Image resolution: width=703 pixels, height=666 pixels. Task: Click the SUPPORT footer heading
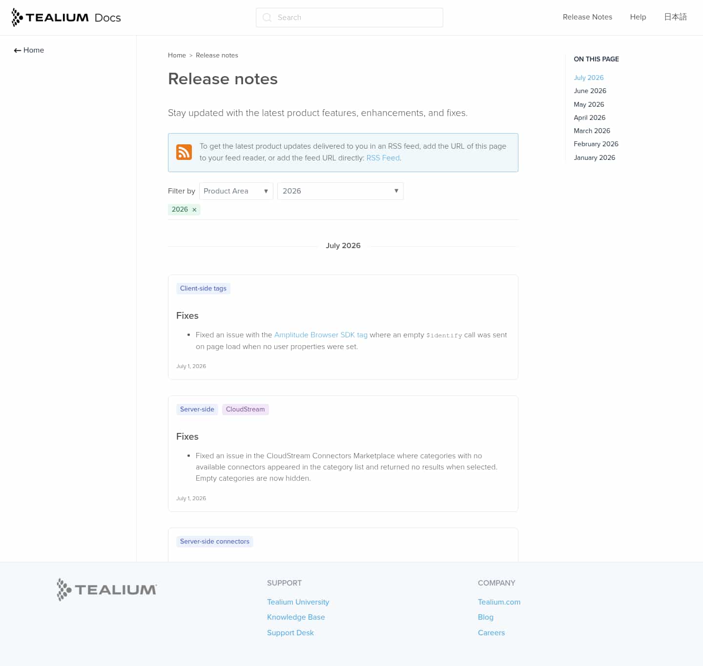tap(284, 583)
